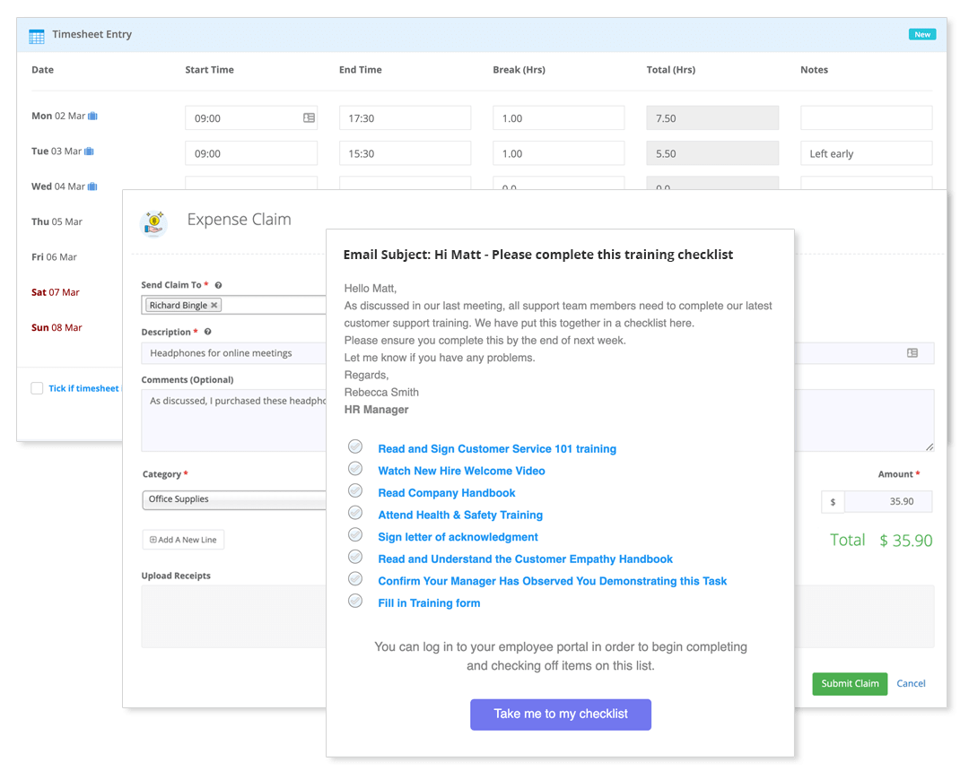
Task: Click Add A New Line
Action: point(183,539)
